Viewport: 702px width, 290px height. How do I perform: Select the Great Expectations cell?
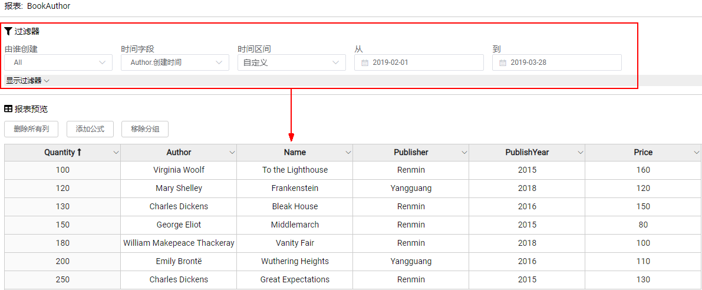pyautogui.click(x=295, y=280)
